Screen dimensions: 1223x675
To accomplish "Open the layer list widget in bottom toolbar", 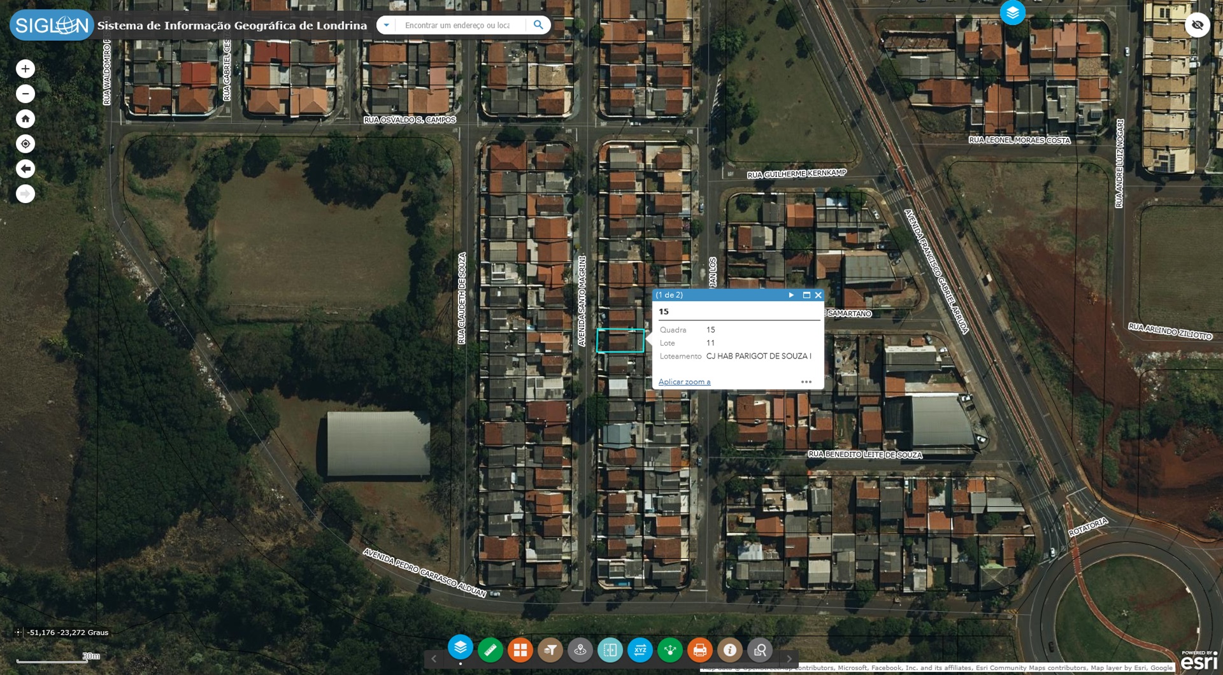I will 461,648.
